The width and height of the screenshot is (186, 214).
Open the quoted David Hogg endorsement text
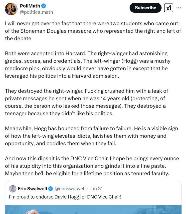pyautogui.click(x=65, y=197)
